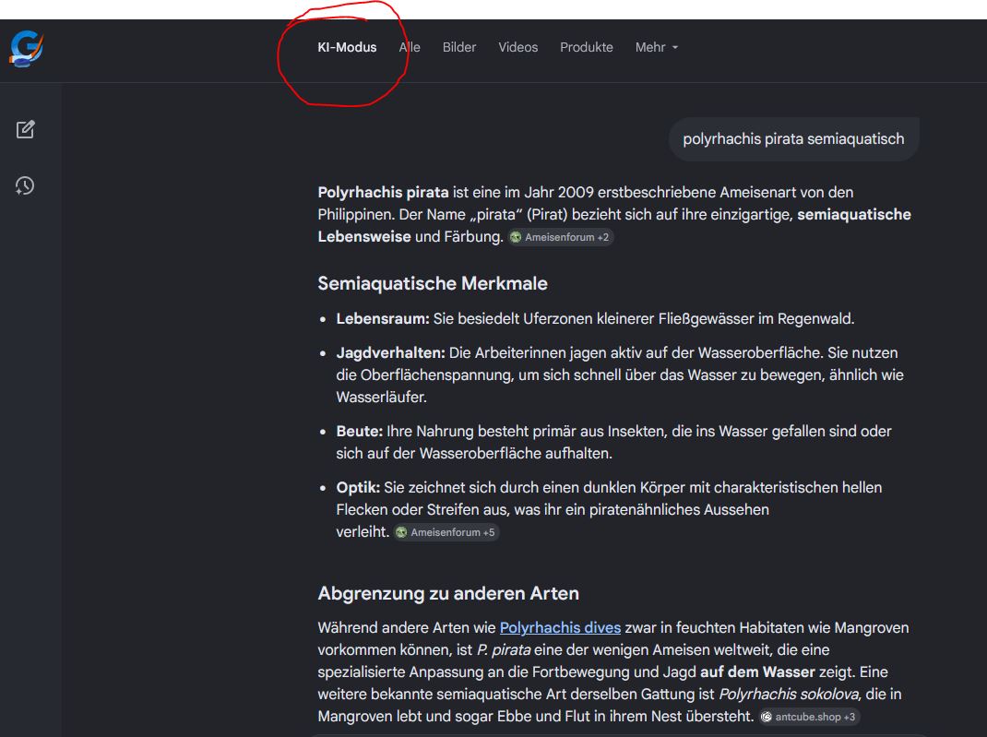Open the Produkte tab
The width and height of the screenshot is (987, 737).
point(586,47)
